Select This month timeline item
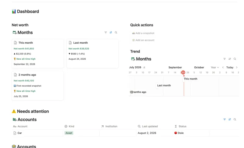This screenshot has height=148, width=244. tap(190, 79)
